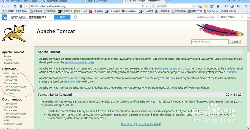Viewport: 250px width, 129px height.
Task: Open the 如何启动 S bookmark
Action: point(65,11)
